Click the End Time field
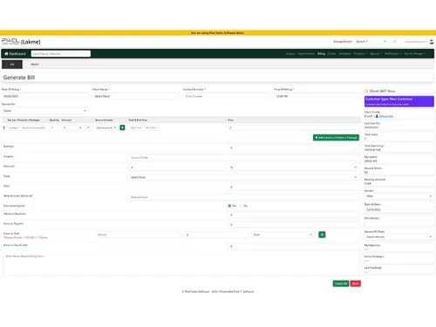 pyautogui.click(x=151, y=127)
